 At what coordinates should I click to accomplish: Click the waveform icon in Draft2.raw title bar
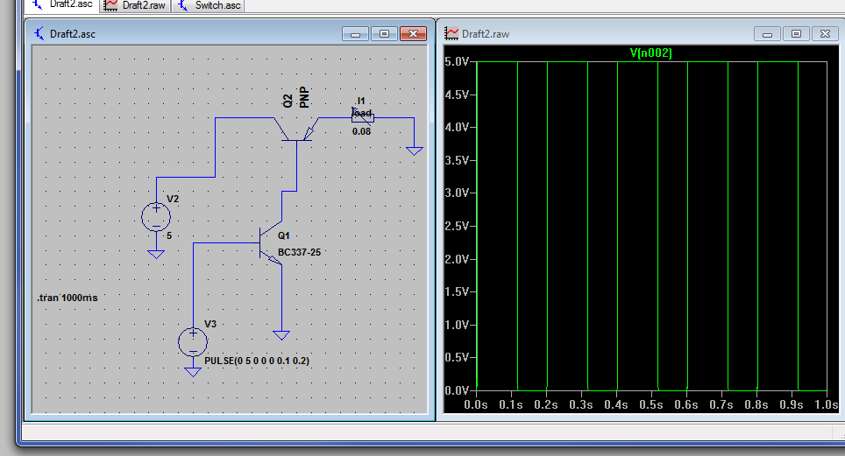point(451,34)
